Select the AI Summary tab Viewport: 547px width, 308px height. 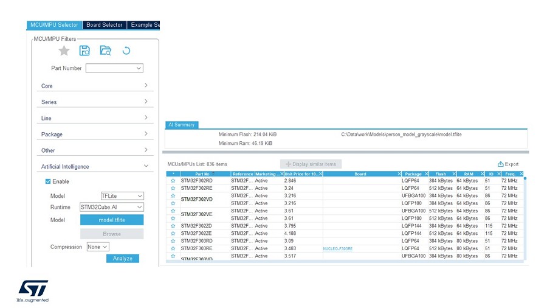[181, 125]
